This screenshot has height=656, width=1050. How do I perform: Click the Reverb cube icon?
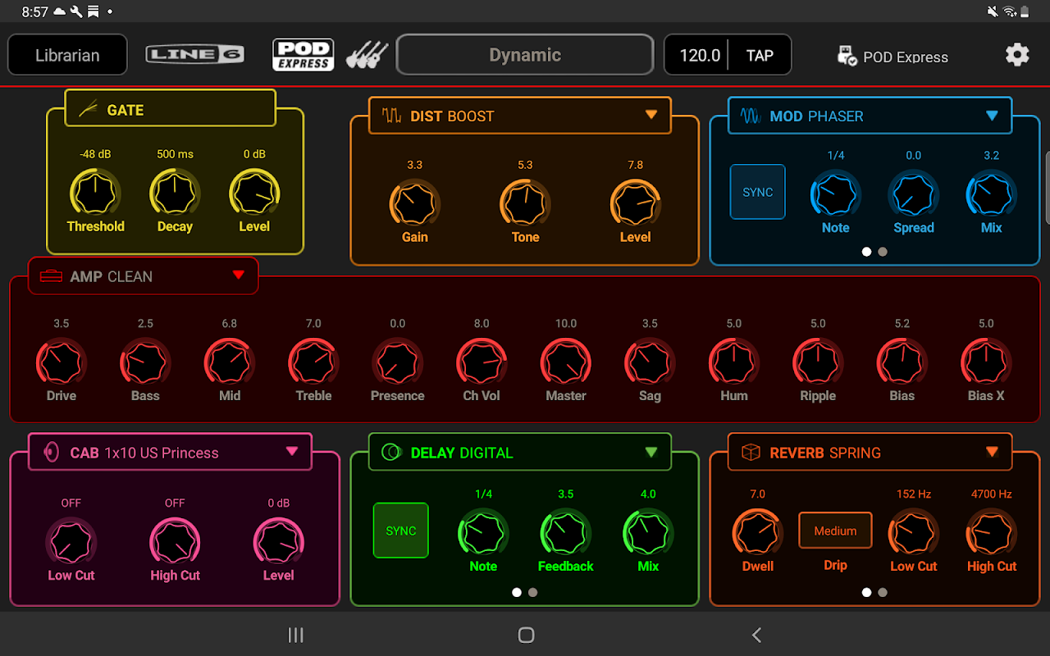(x=751, y=452)
